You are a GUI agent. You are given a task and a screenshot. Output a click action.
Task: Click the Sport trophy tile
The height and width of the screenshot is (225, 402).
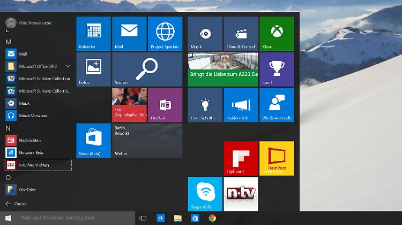[x=276, y=69]
